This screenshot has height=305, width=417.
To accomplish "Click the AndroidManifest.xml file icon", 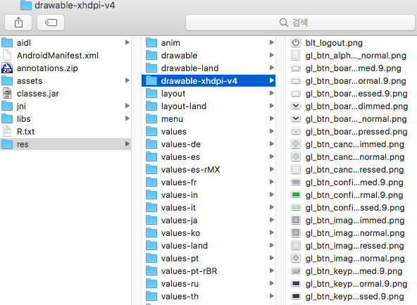I will tap(7, 56).
